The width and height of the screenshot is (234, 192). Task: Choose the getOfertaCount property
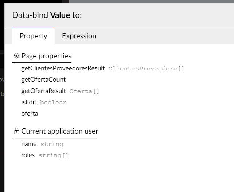point(43,80)
